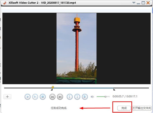Click the 完成 button
This screenshot has width=153, height=113.
124,108
